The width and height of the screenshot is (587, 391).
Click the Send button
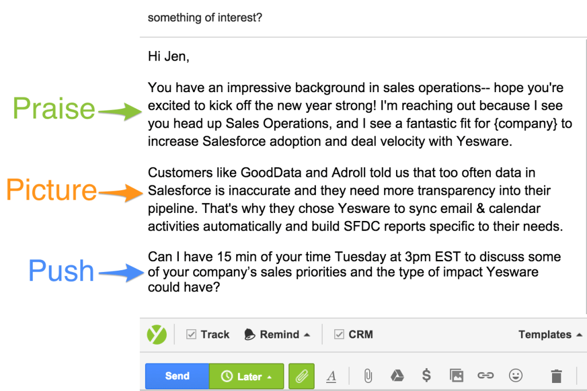(x=177, y=376)
